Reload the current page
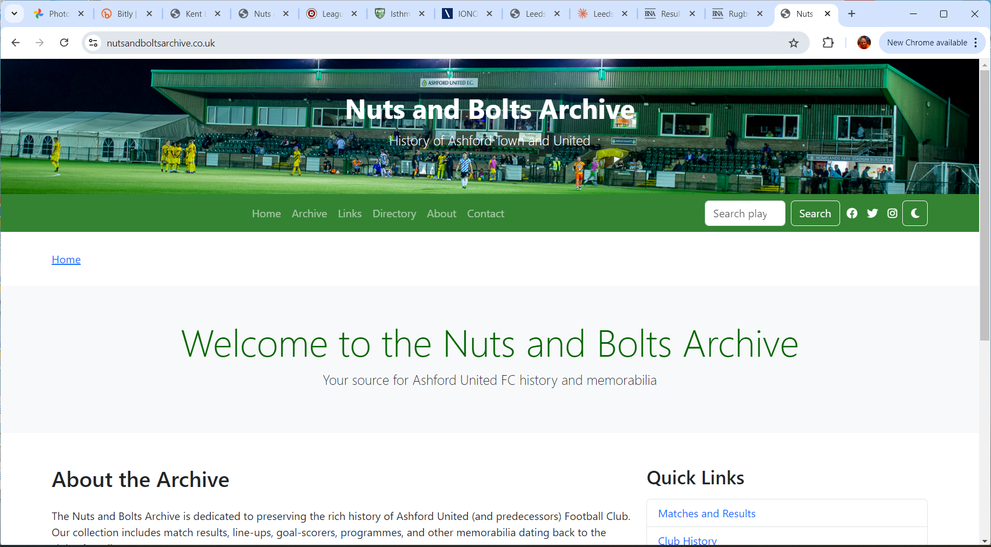The width and height of the screenshot is (991, 547). [x=64, y=43]
